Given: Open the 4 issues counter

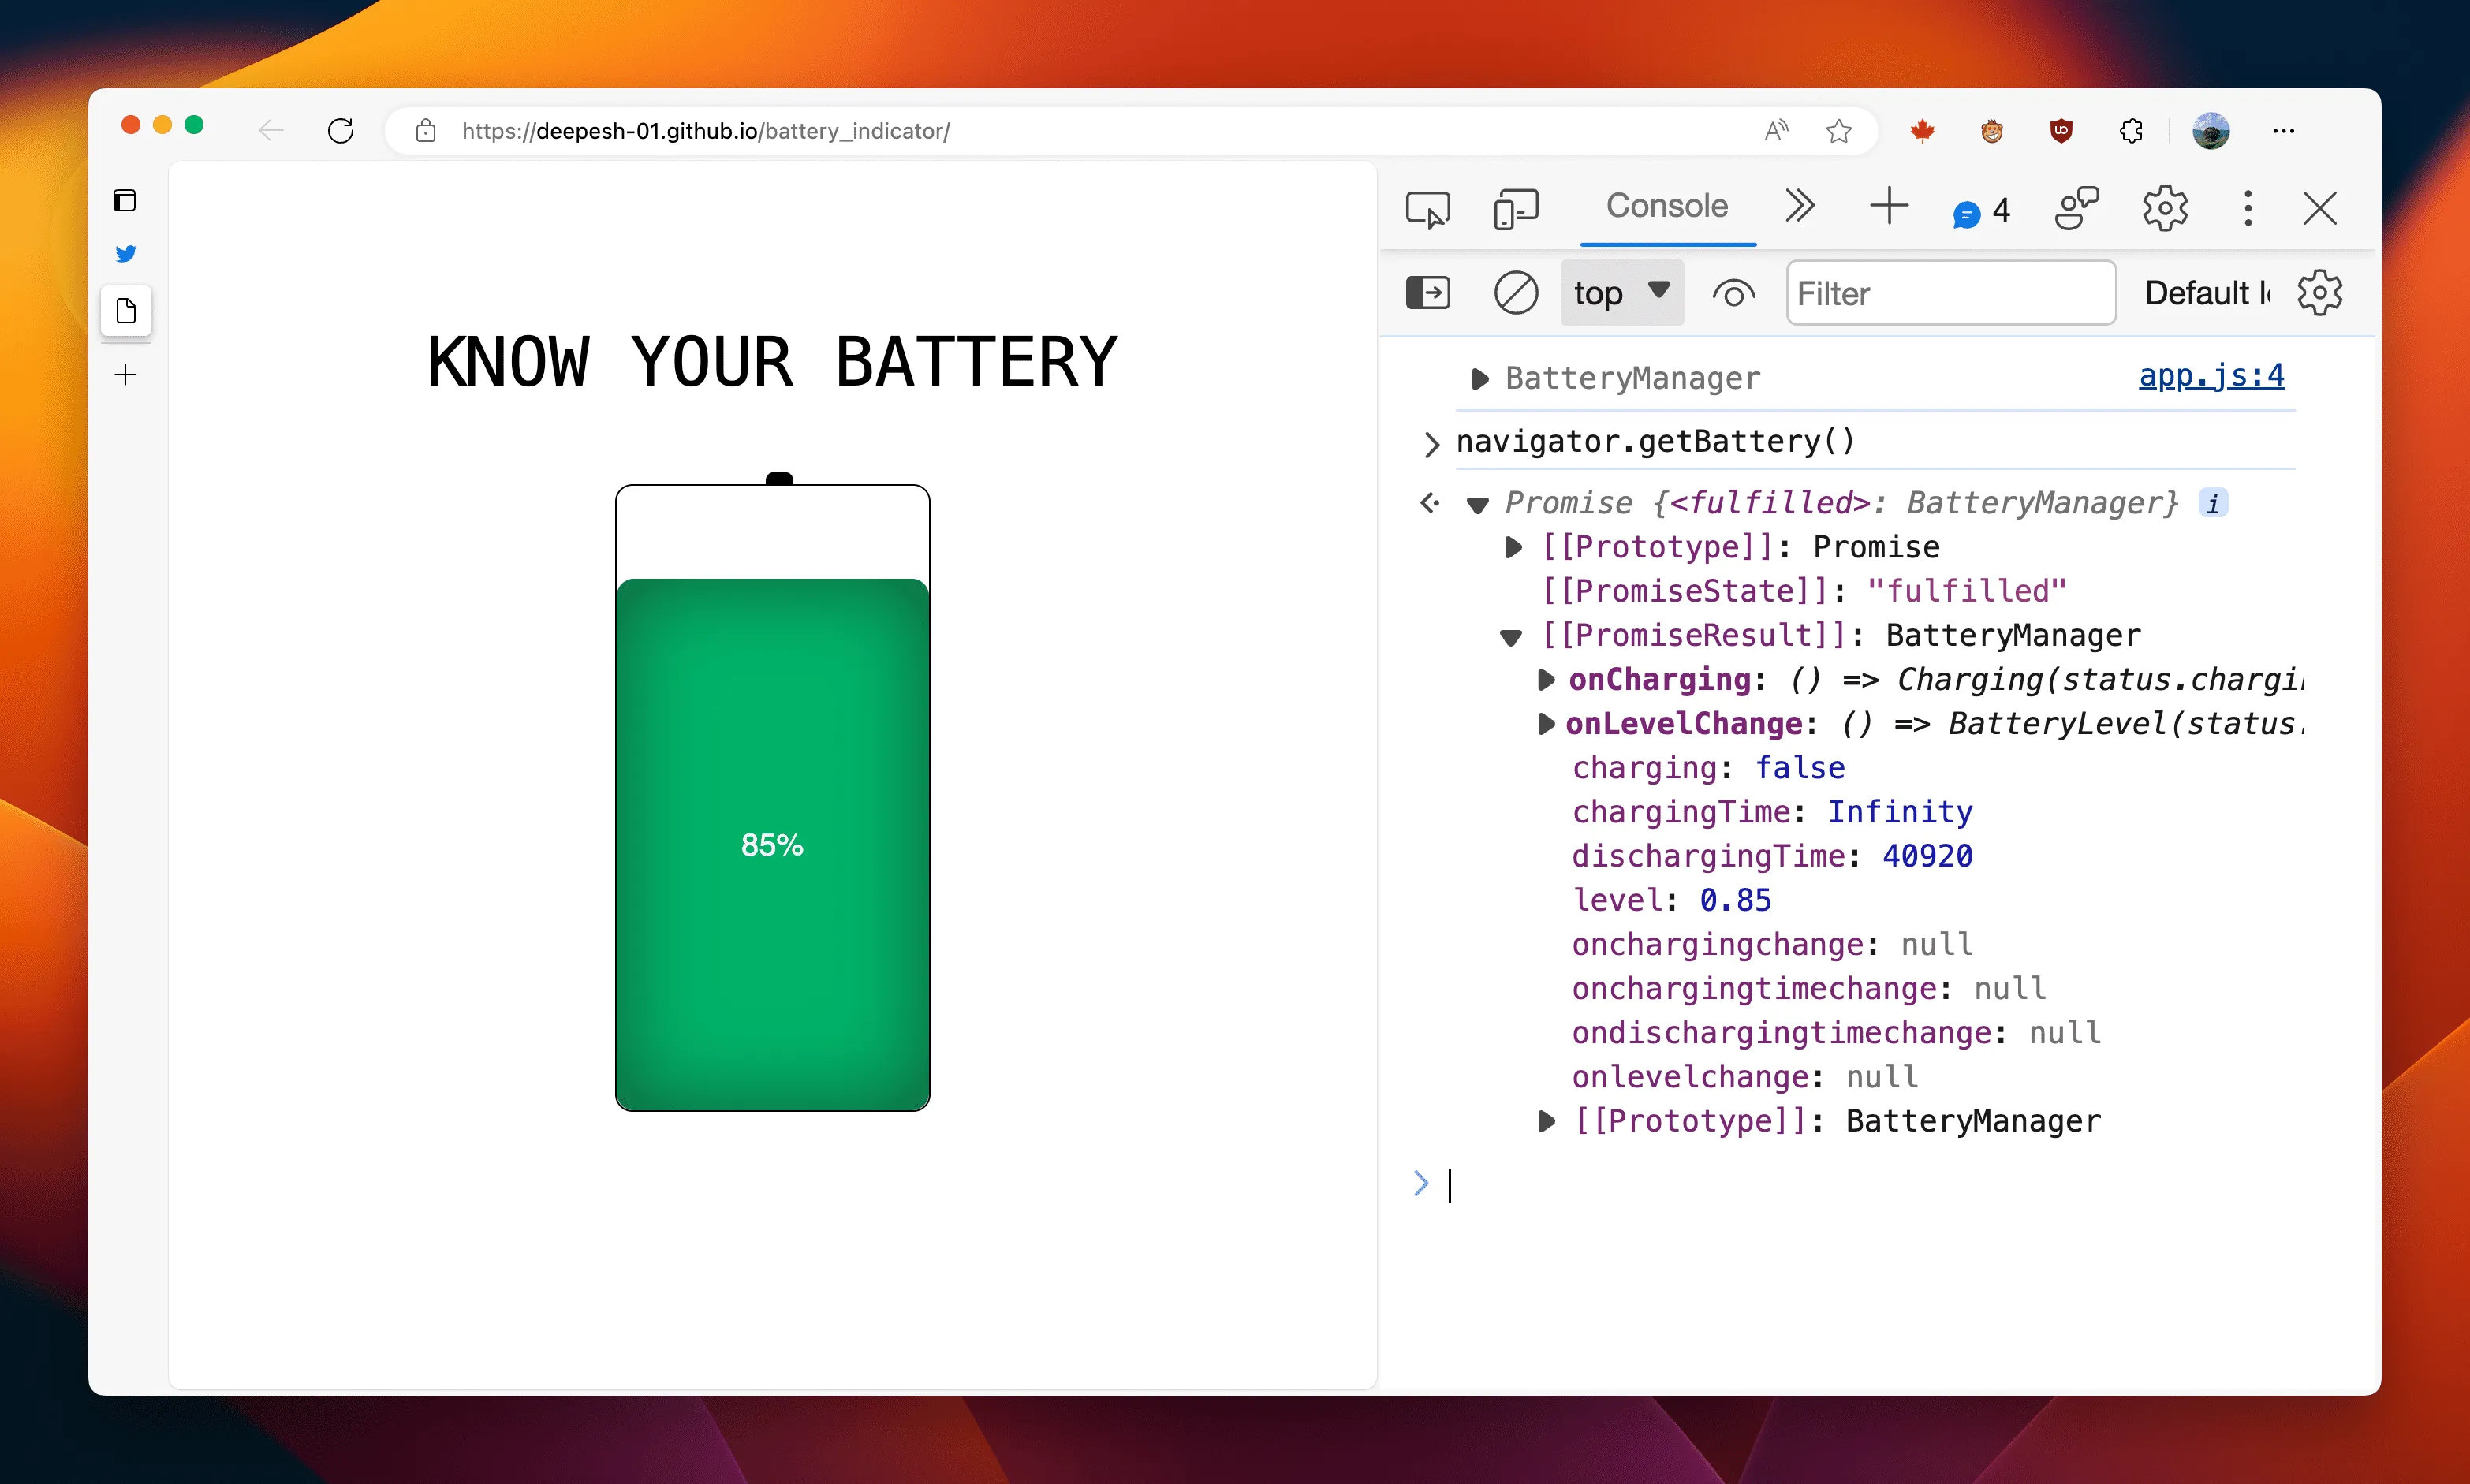Looking at the screenshot, I should (1981, 211).
